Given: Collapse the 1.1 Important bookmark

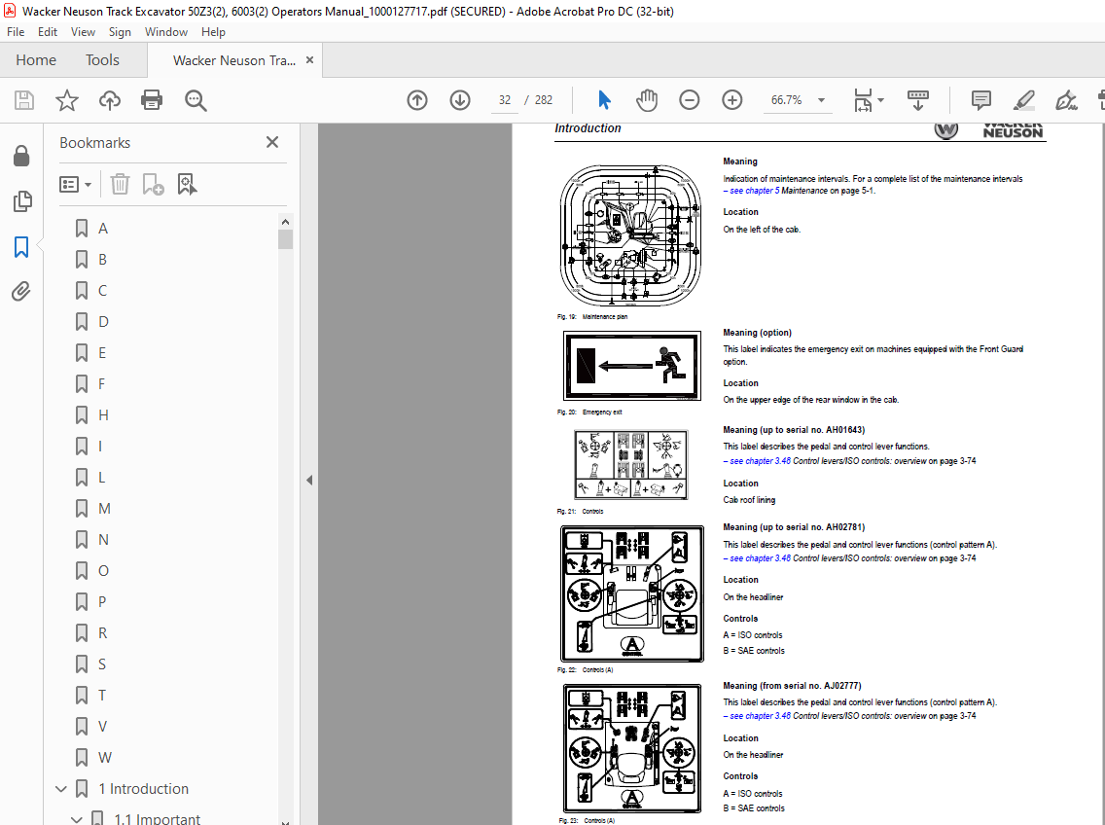Looking at the screenshot, I should tap(77, 818).
